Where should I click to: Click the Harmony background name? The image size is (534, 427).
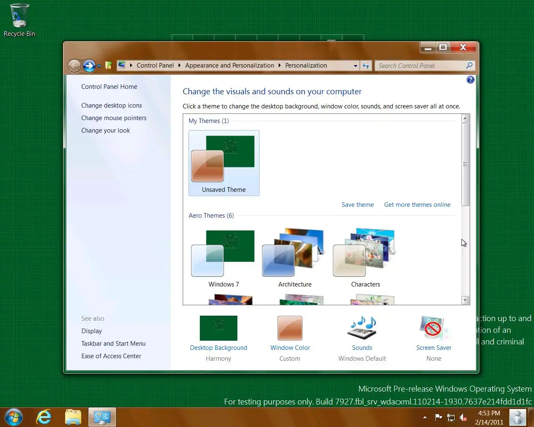pyautogui.click(x=218, y=359)
